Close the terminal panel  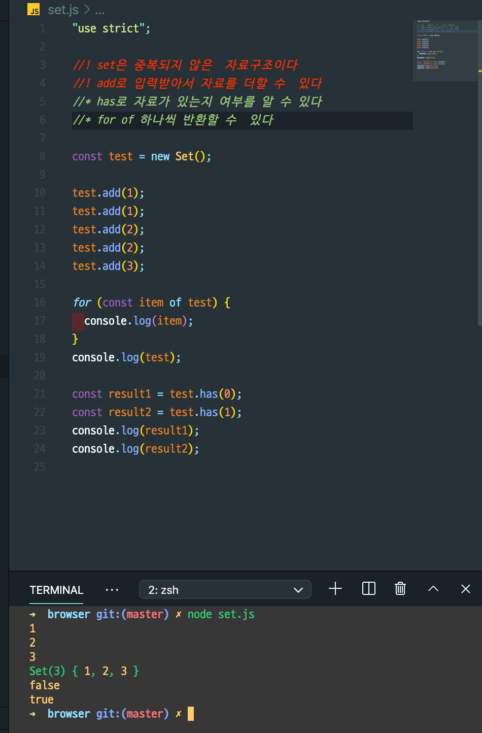tap(466, 589)
